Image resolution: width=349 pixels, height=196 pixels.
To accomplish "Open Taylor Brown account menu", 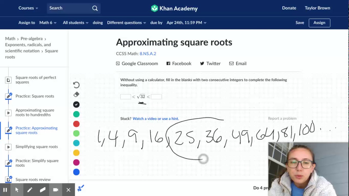I will (317, 8).
